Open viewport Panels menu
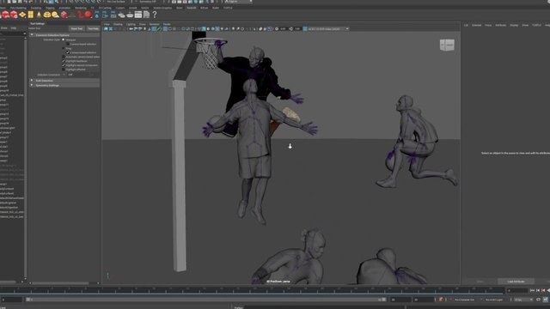The image size is (550, 309). (x=167, y=24)
